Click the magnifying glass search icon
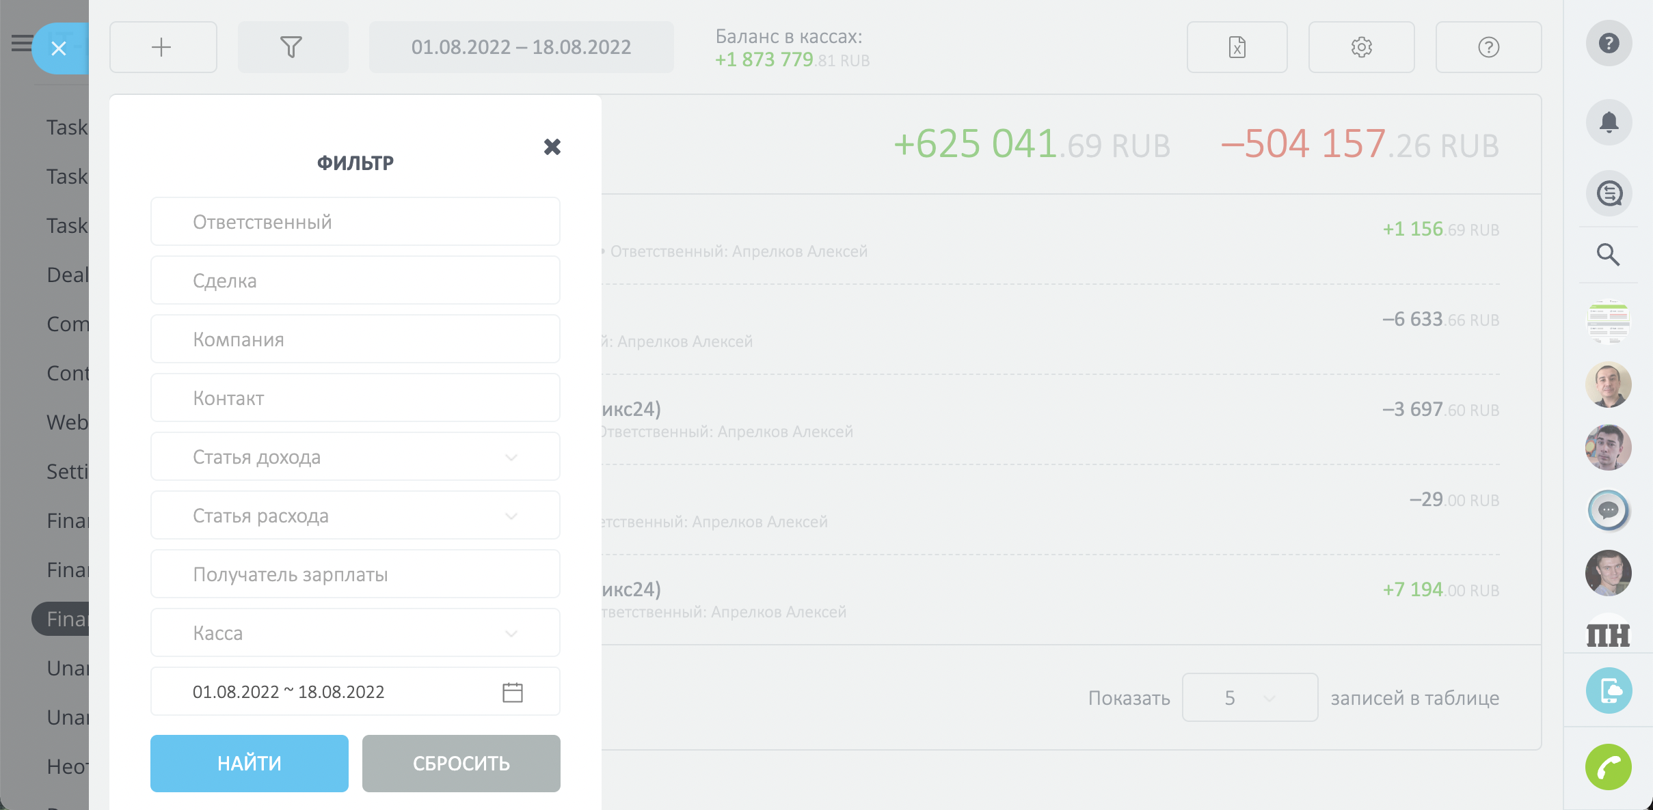The height and width of the screenshot is (810, 1653). point(1608,255)
